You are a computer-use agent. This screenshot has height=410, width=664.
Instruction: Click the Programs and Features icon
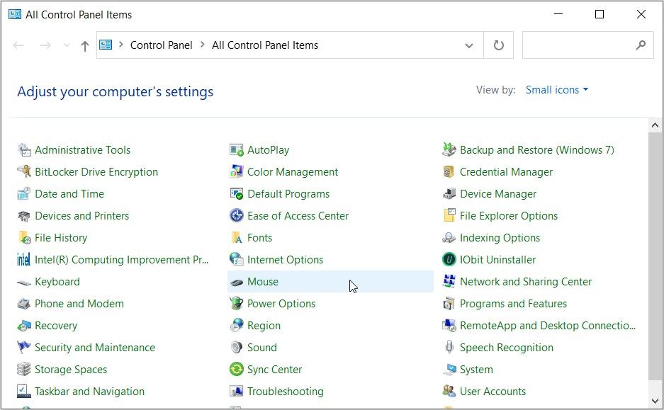449,304
